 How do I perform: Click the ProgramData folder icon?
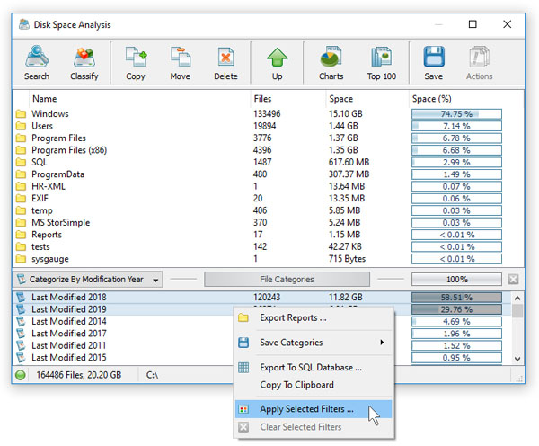21,174
